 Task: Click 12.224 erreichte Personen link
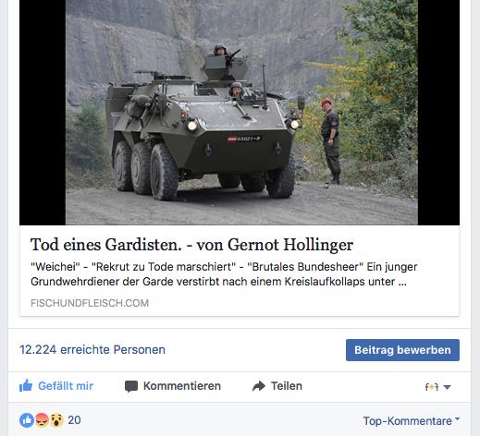[x=92, y=350]
